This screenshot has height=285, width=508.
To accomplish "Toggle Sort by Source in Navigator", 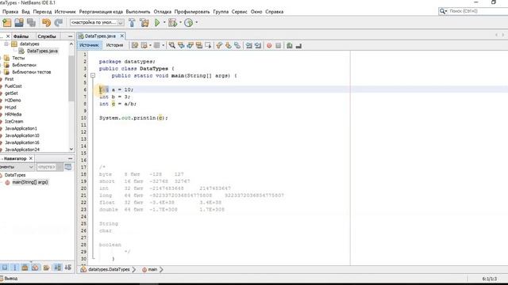I will pyautogui.click(x=68, y=268).
